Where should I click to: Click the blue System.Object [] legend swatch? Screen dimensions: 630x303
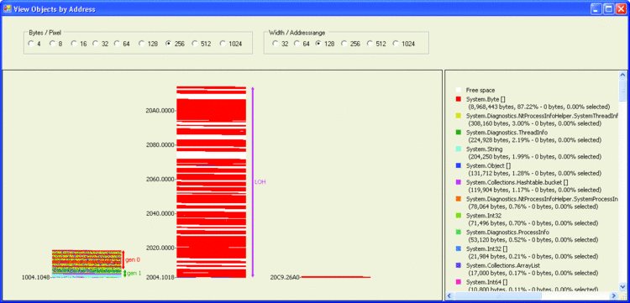(x=458, y=165)
